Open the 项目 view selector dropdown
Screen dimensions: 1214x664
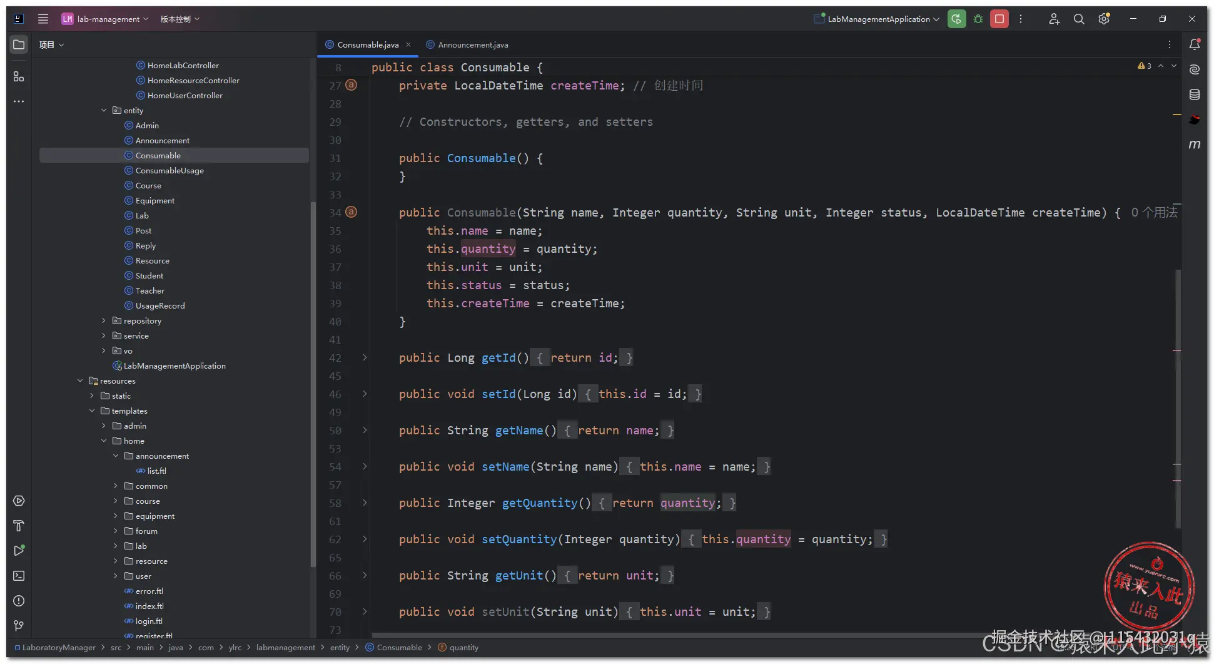coord(51,44)
